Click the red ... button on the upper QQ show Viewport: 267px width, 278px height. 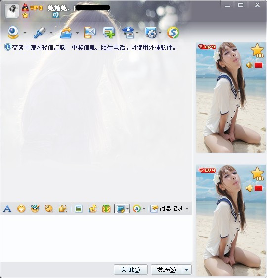click(x=258, y=65)
